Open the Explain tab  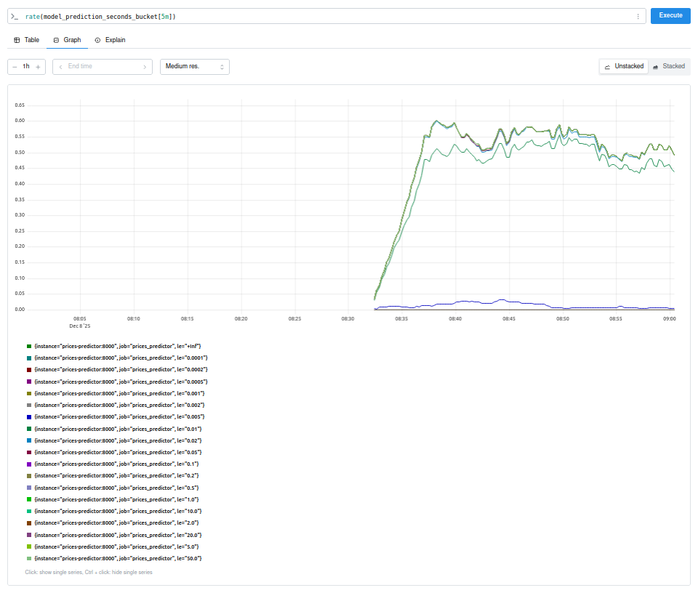(110, 40)
